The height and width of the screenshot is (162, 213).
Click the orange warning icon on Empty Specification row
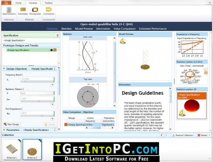point(55,50)
